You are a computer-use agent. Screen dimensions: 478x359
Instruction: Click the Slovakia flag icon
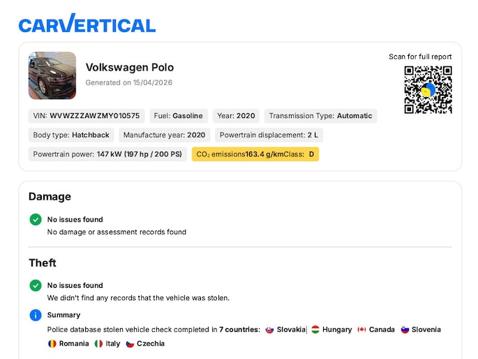coord(269,330)
